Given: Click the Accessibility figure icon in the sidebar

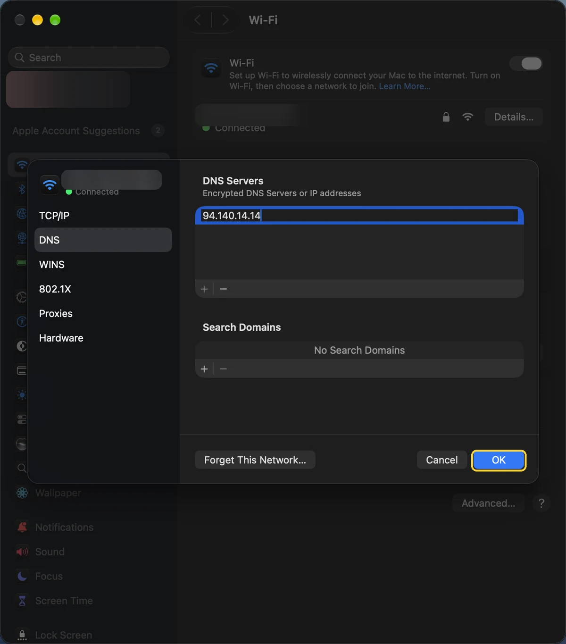Looking at the screenshot, I should pos(22,321).
